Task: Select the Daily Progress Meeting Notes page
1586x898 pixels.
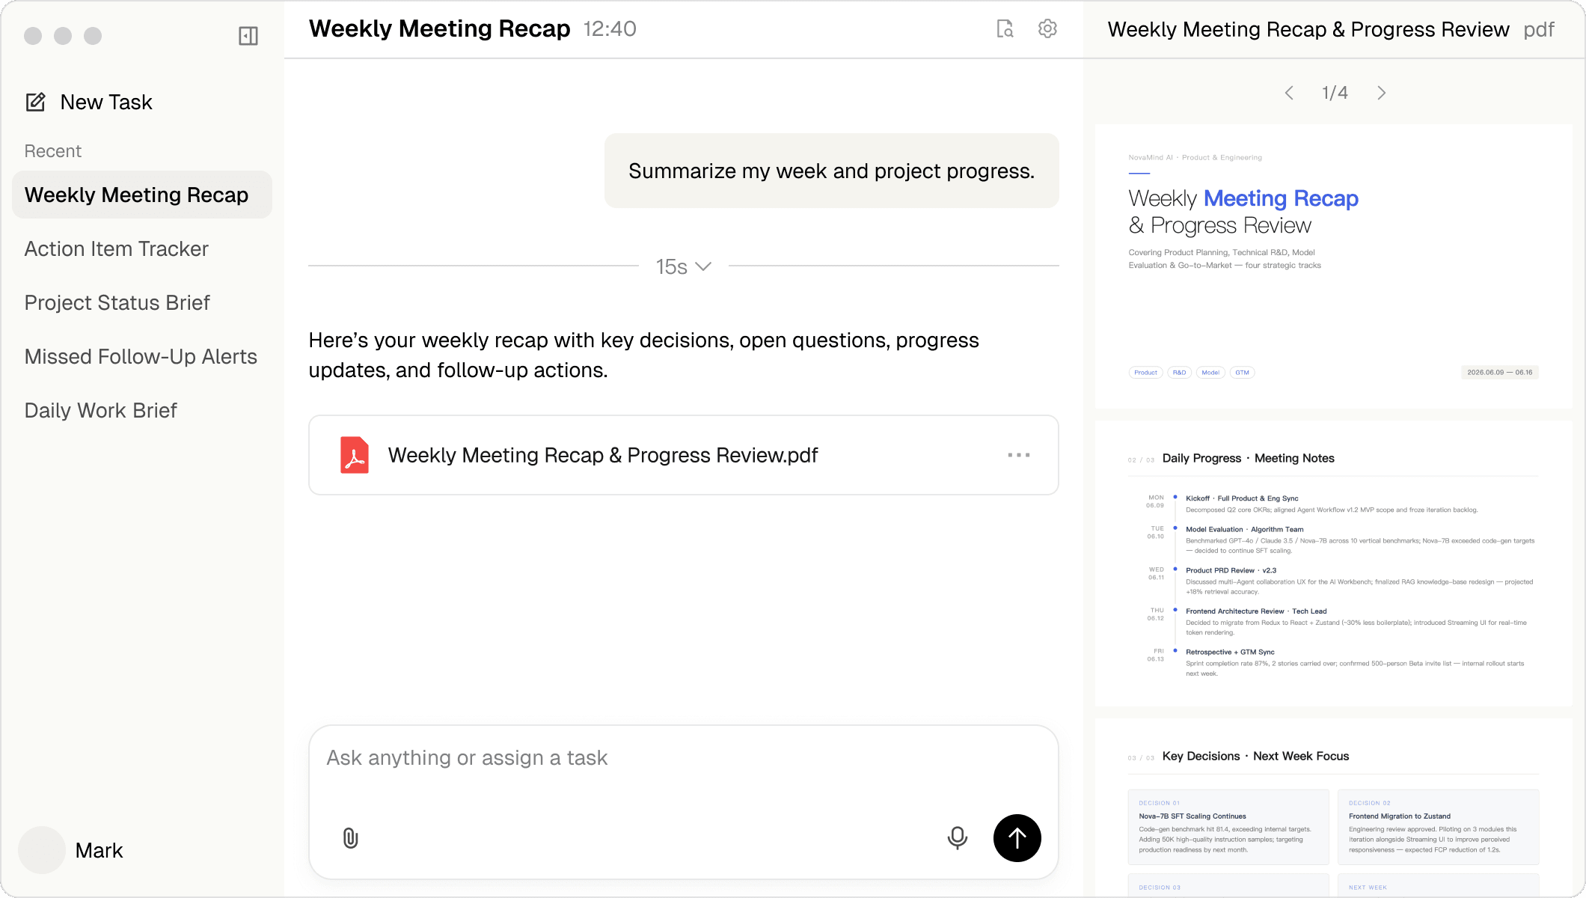Action: [x=1334, y=563]
